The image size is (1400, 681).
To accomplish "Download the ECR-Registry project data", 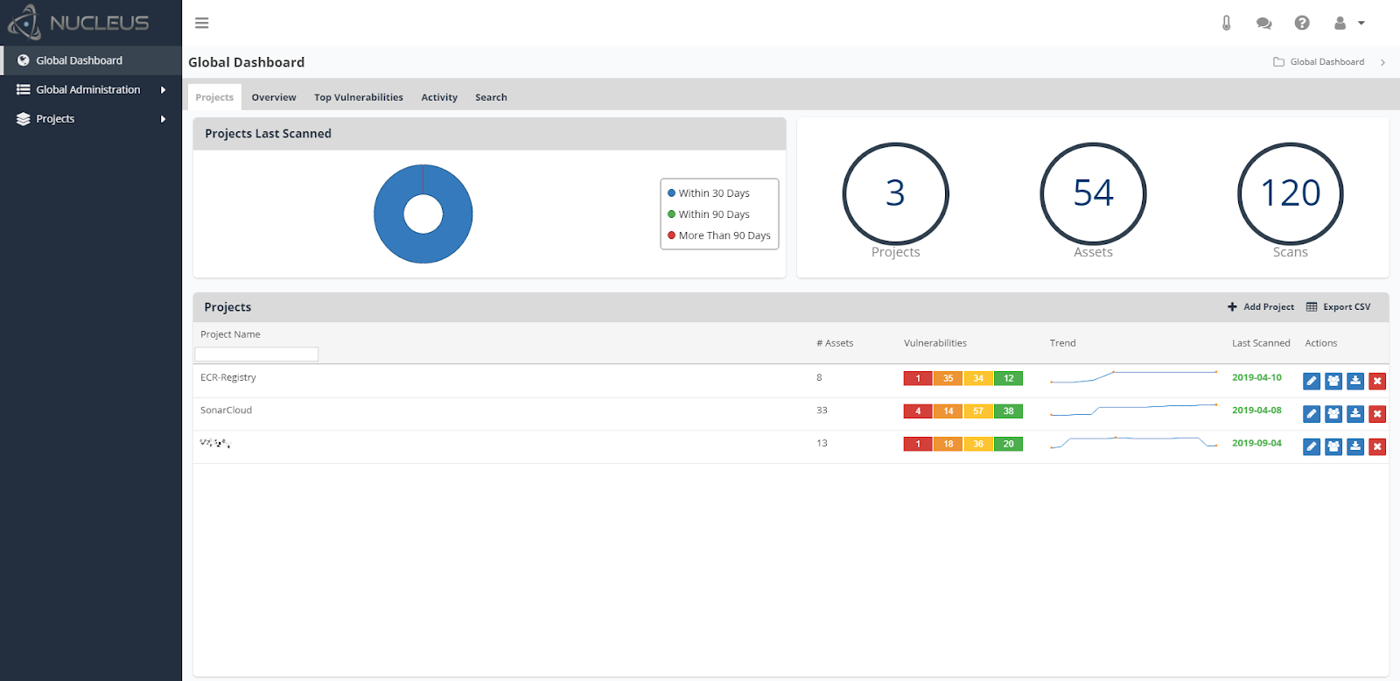I will (x=1355, y=381).
